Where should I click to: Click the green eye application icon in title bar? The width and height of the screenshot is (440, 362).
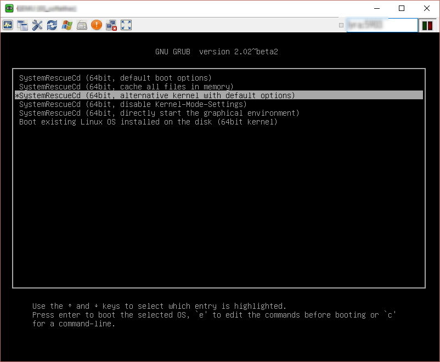(9, 8)
